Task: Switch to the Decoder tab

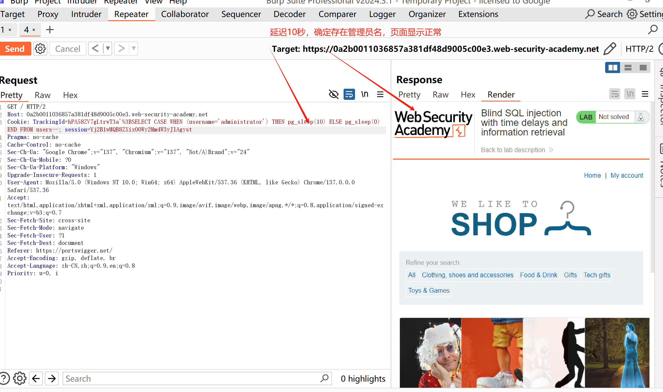Action: point(289,14)
